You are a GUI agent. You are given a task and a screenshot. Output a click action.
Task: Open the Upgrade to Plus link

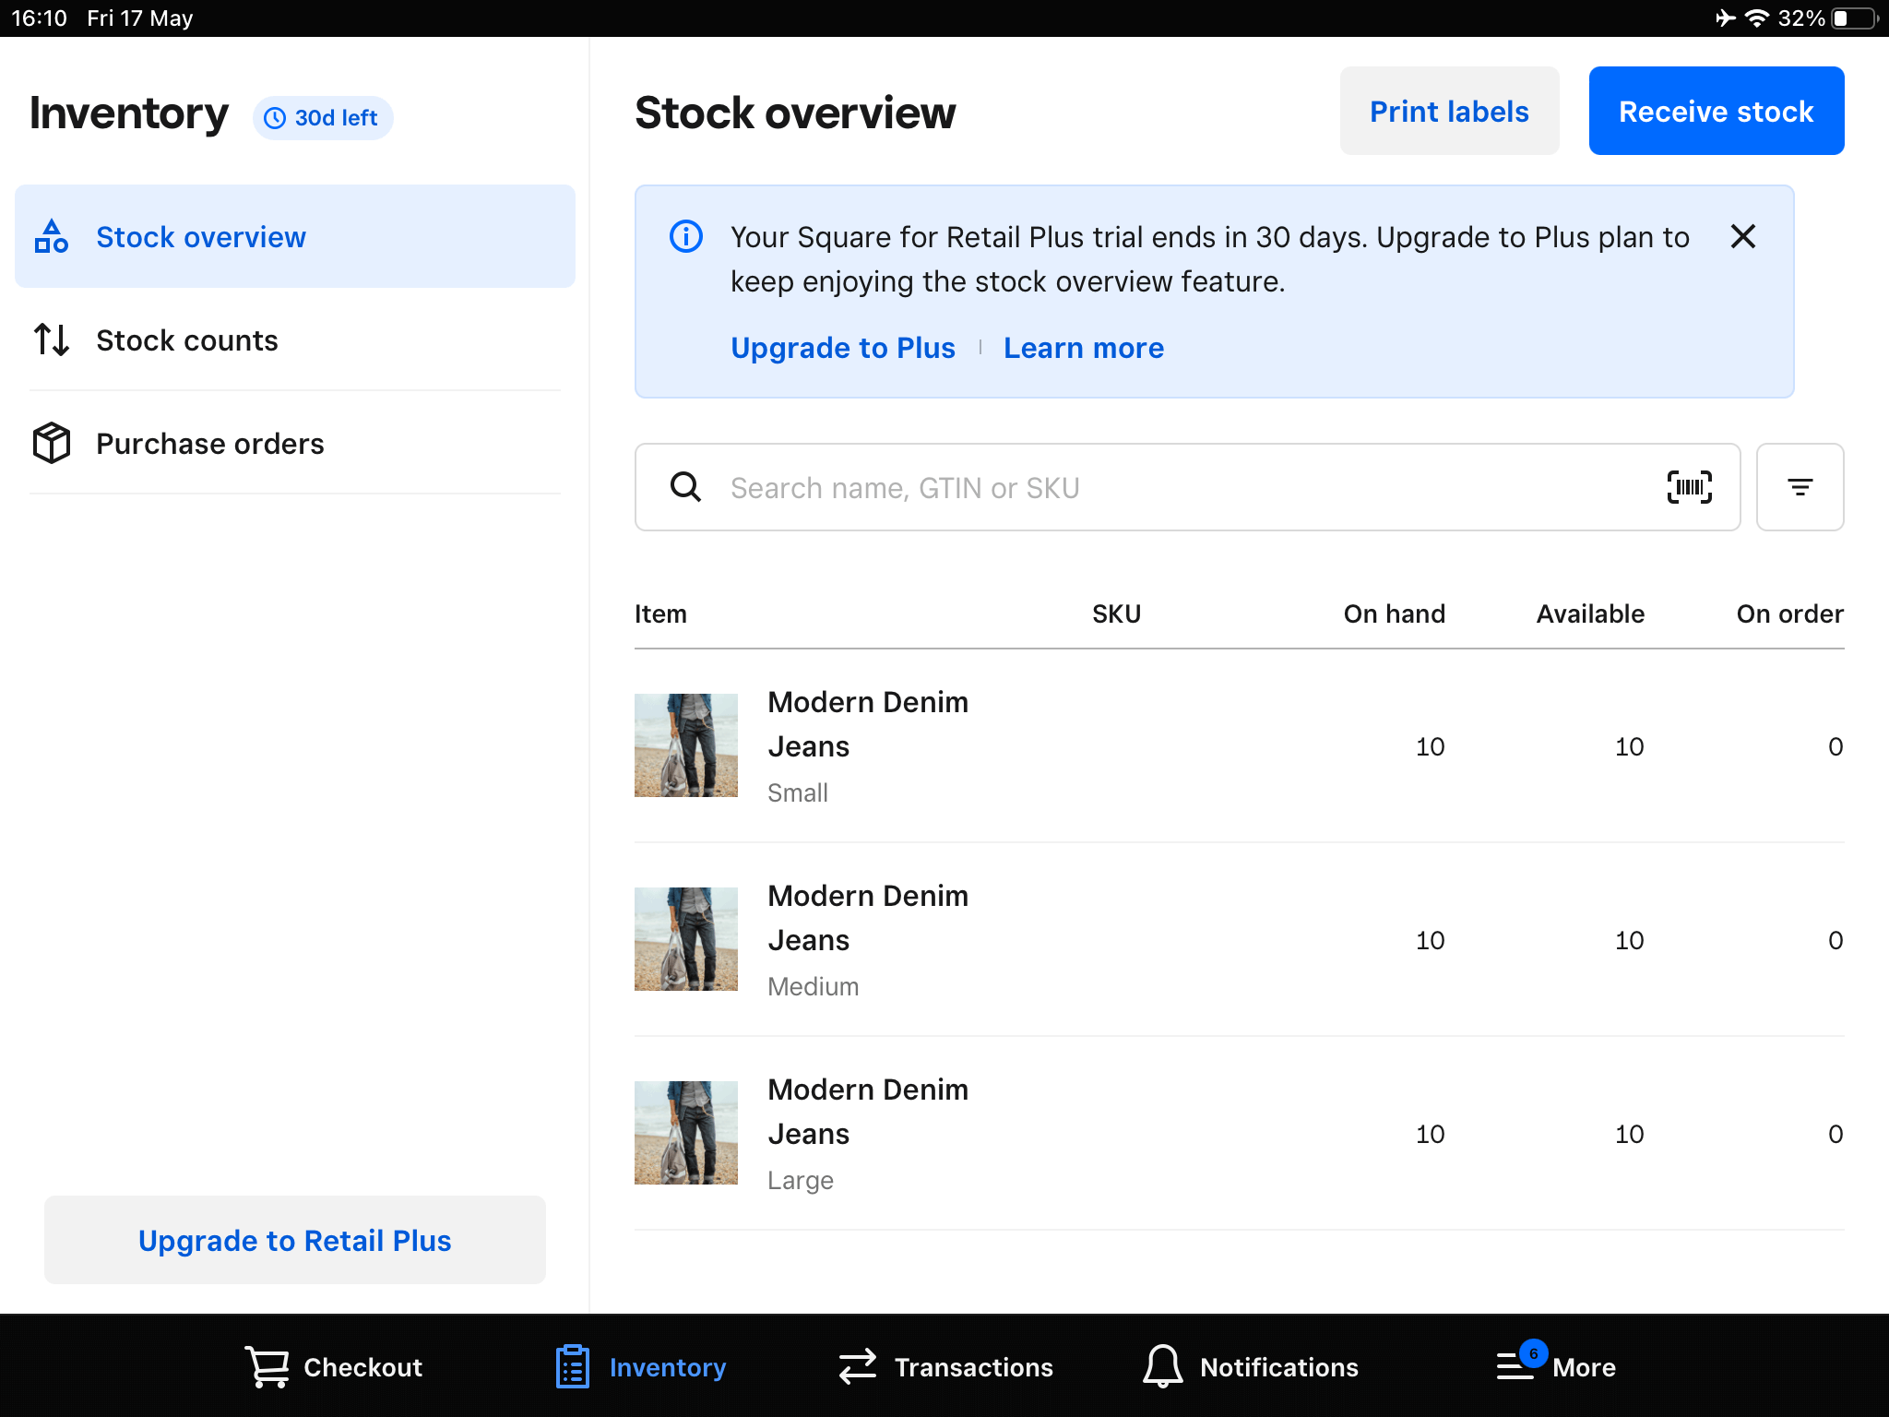[x=842, y=348]
